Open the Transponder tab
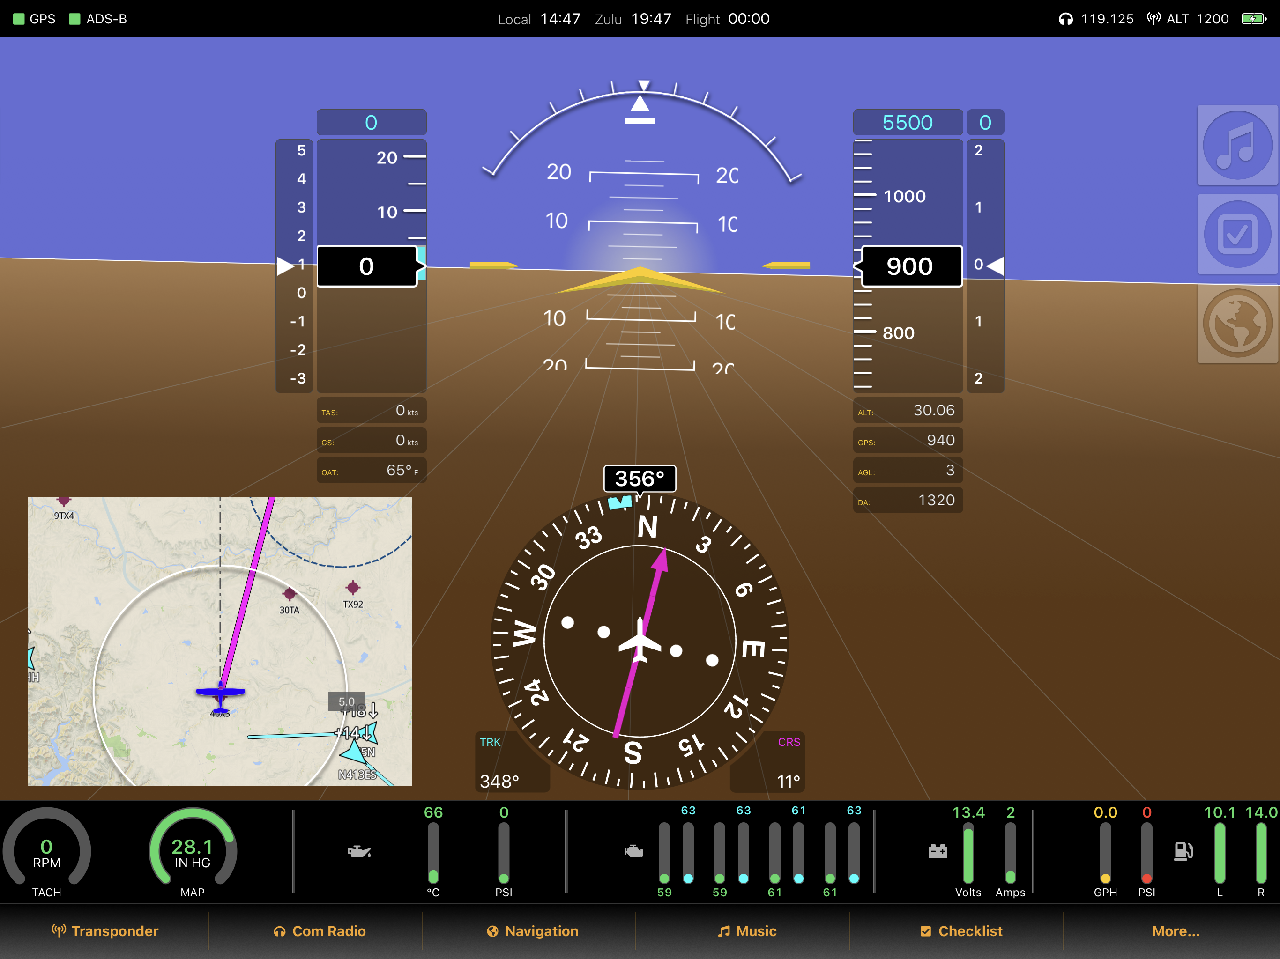 (x=105, y=930)
